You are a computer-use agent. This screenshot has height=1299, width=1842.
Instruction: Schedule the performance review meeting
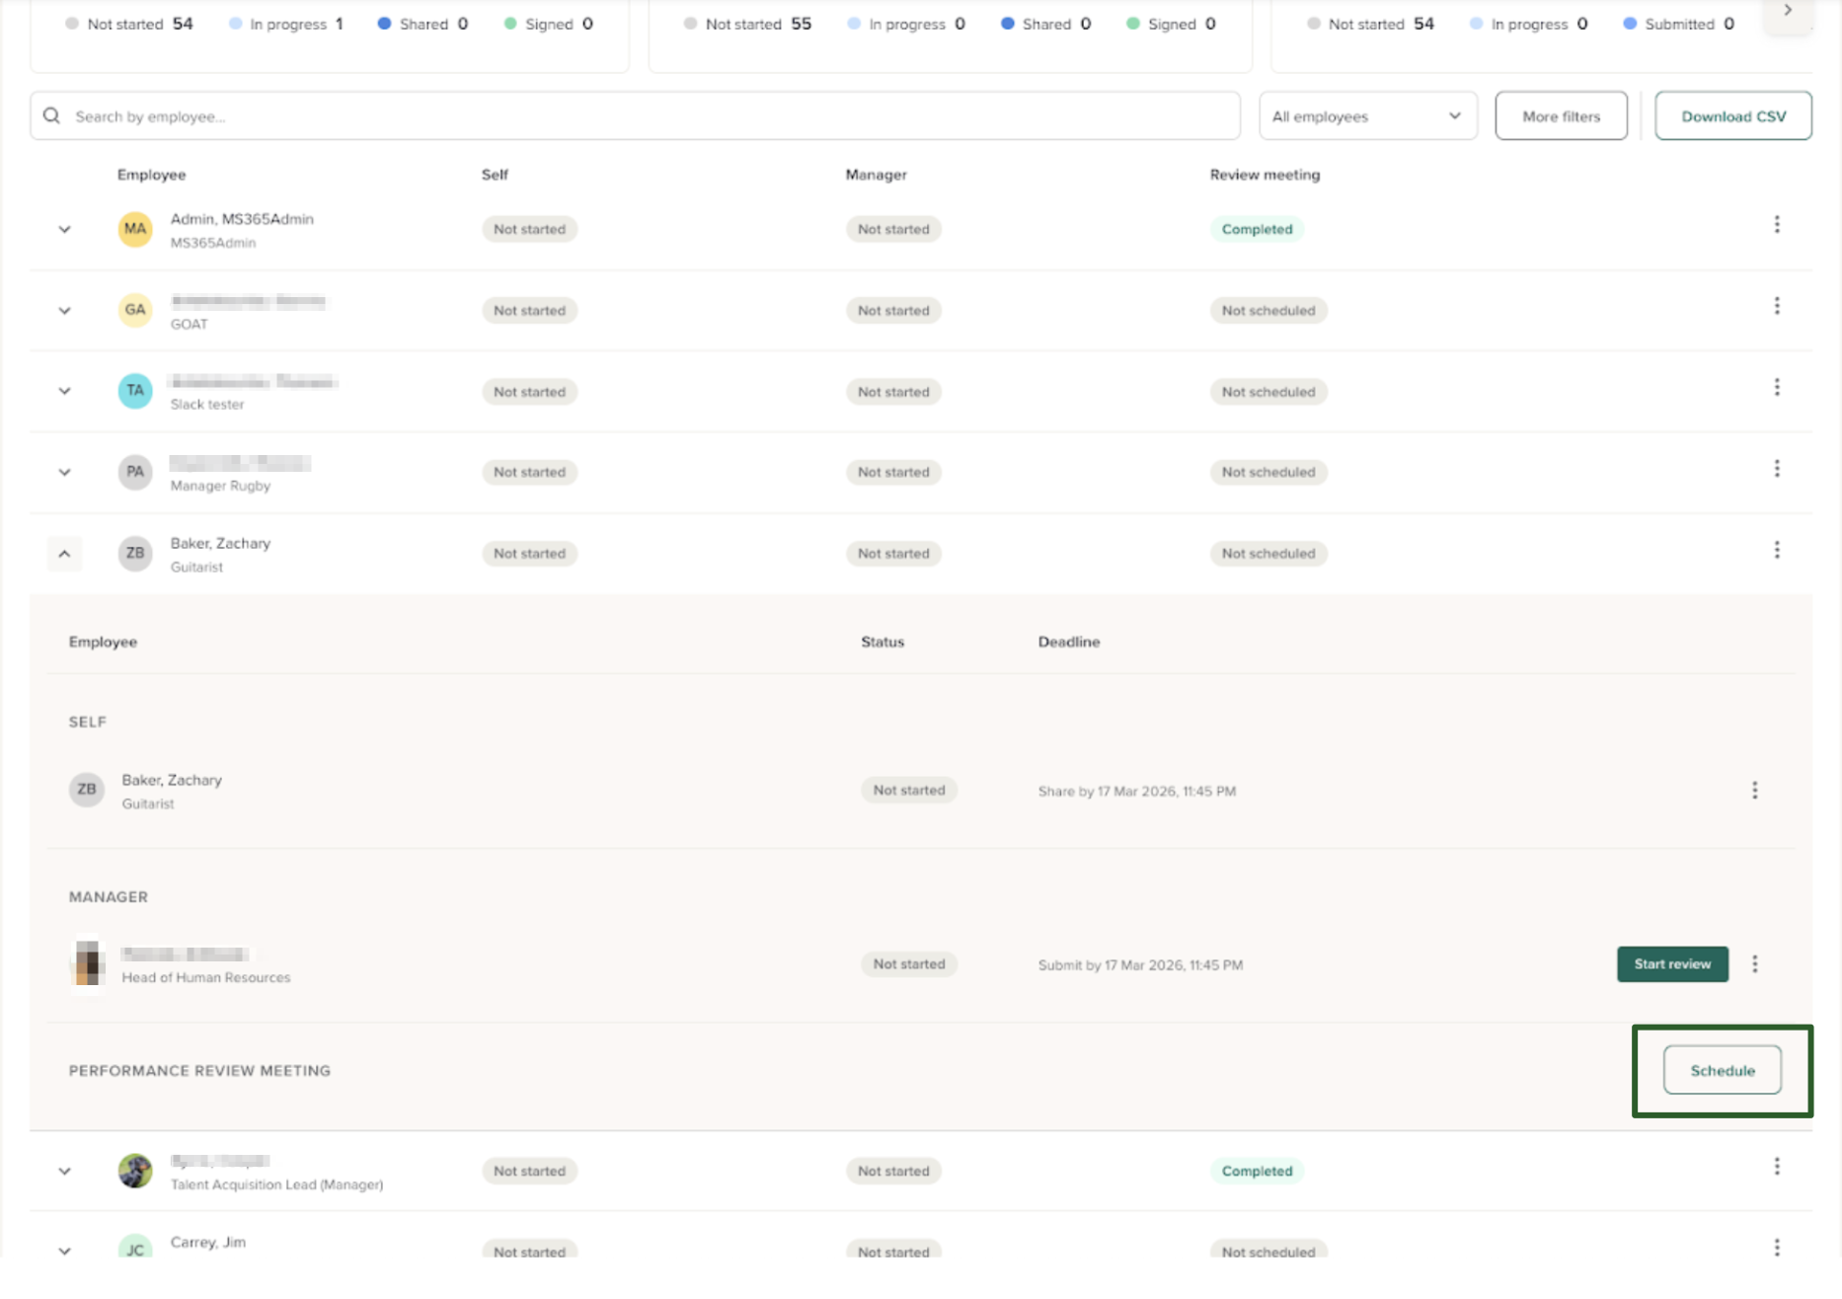click(1722, 1071)
